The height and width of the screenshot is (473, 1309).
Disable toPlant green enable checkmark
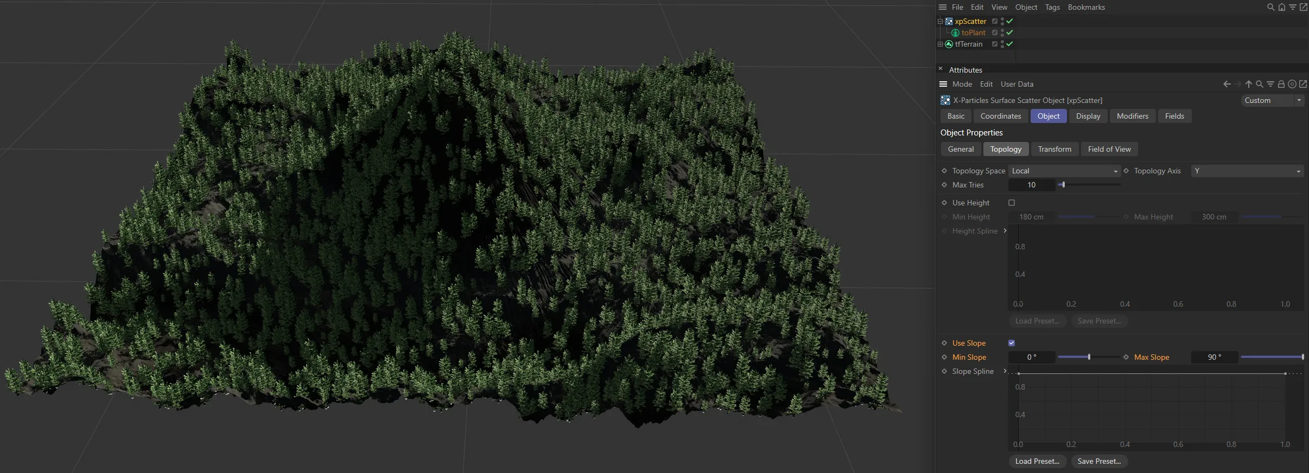[1010, 33]
